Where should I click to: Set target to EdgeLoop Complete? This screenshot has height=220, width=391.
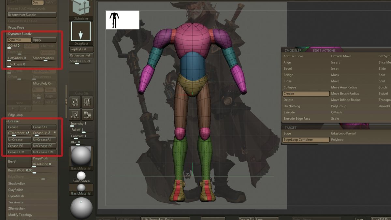[x=305, y=139]
